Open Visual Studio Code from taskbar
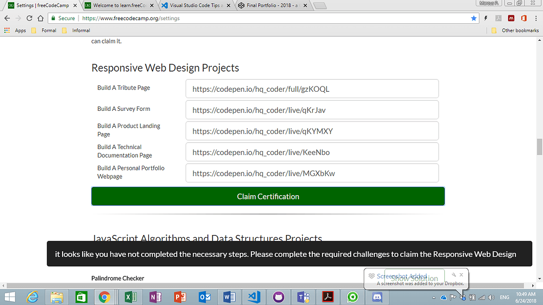 point(254,297)
